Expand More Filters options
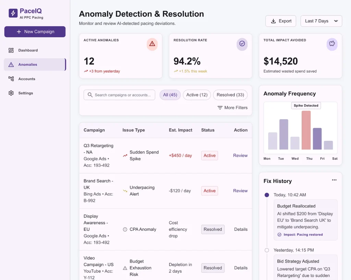 tap(233, 108)
